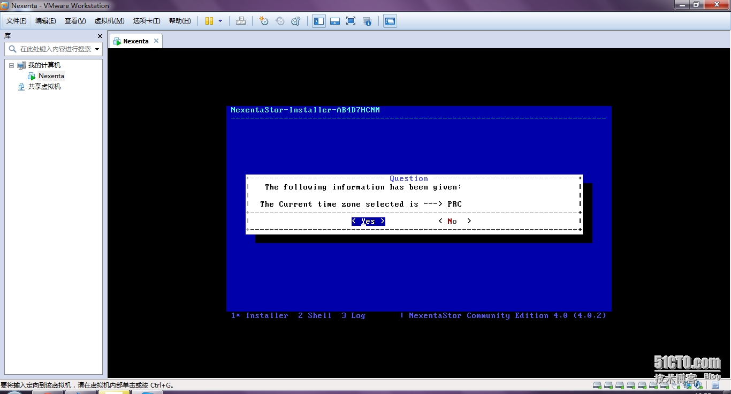Pause the virtual machine from the toolbar
The image size is (731, 394).
tap(209, 21)
